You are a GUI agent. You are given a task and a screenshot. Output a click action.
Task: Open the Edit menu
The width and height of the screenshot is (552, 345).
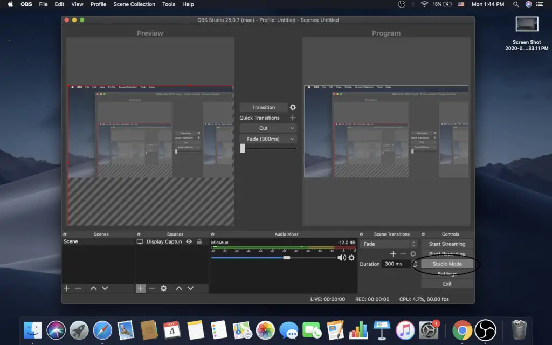[59, 4]
